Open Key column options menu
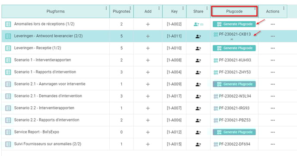The width and height of the screenshot is (297, 156). (183, 8)
